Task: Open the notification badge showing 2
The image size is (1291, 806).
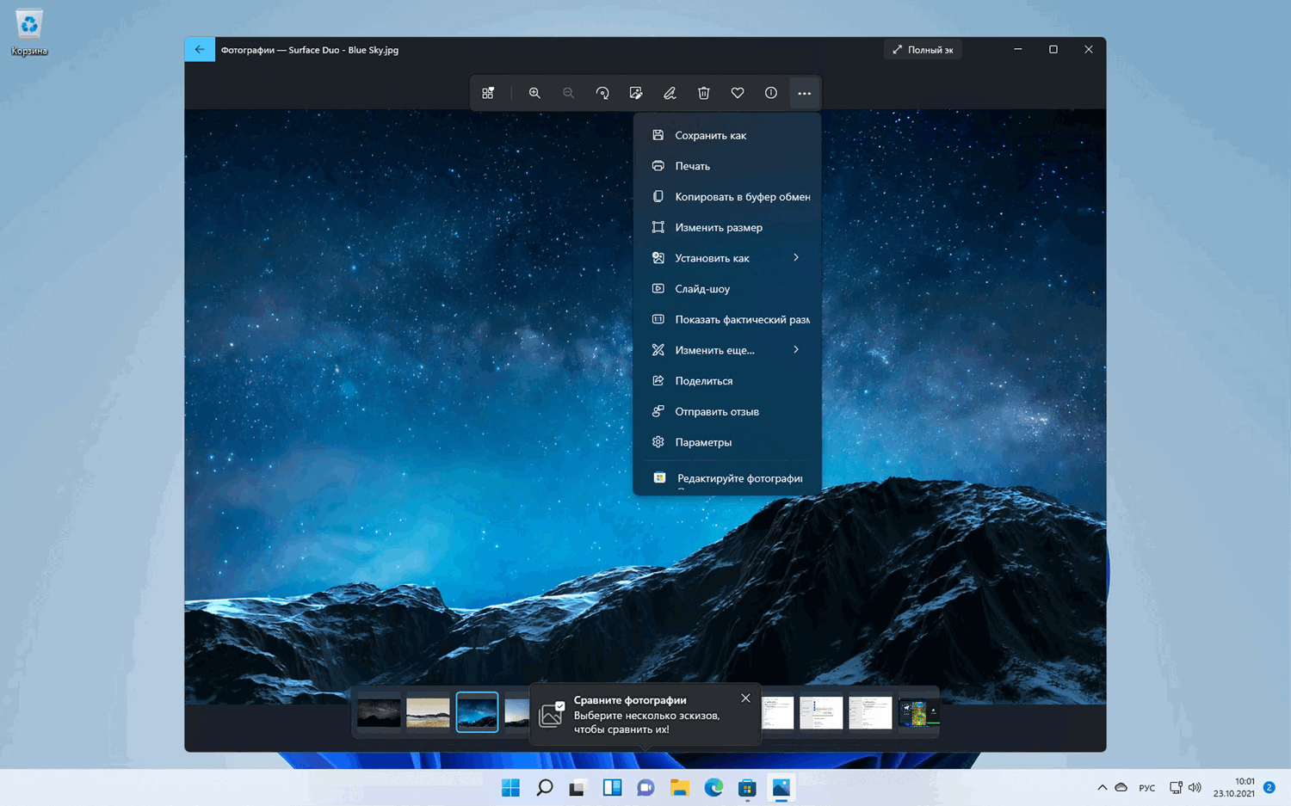Action: pyautogui.click(x=1269, y=788)
